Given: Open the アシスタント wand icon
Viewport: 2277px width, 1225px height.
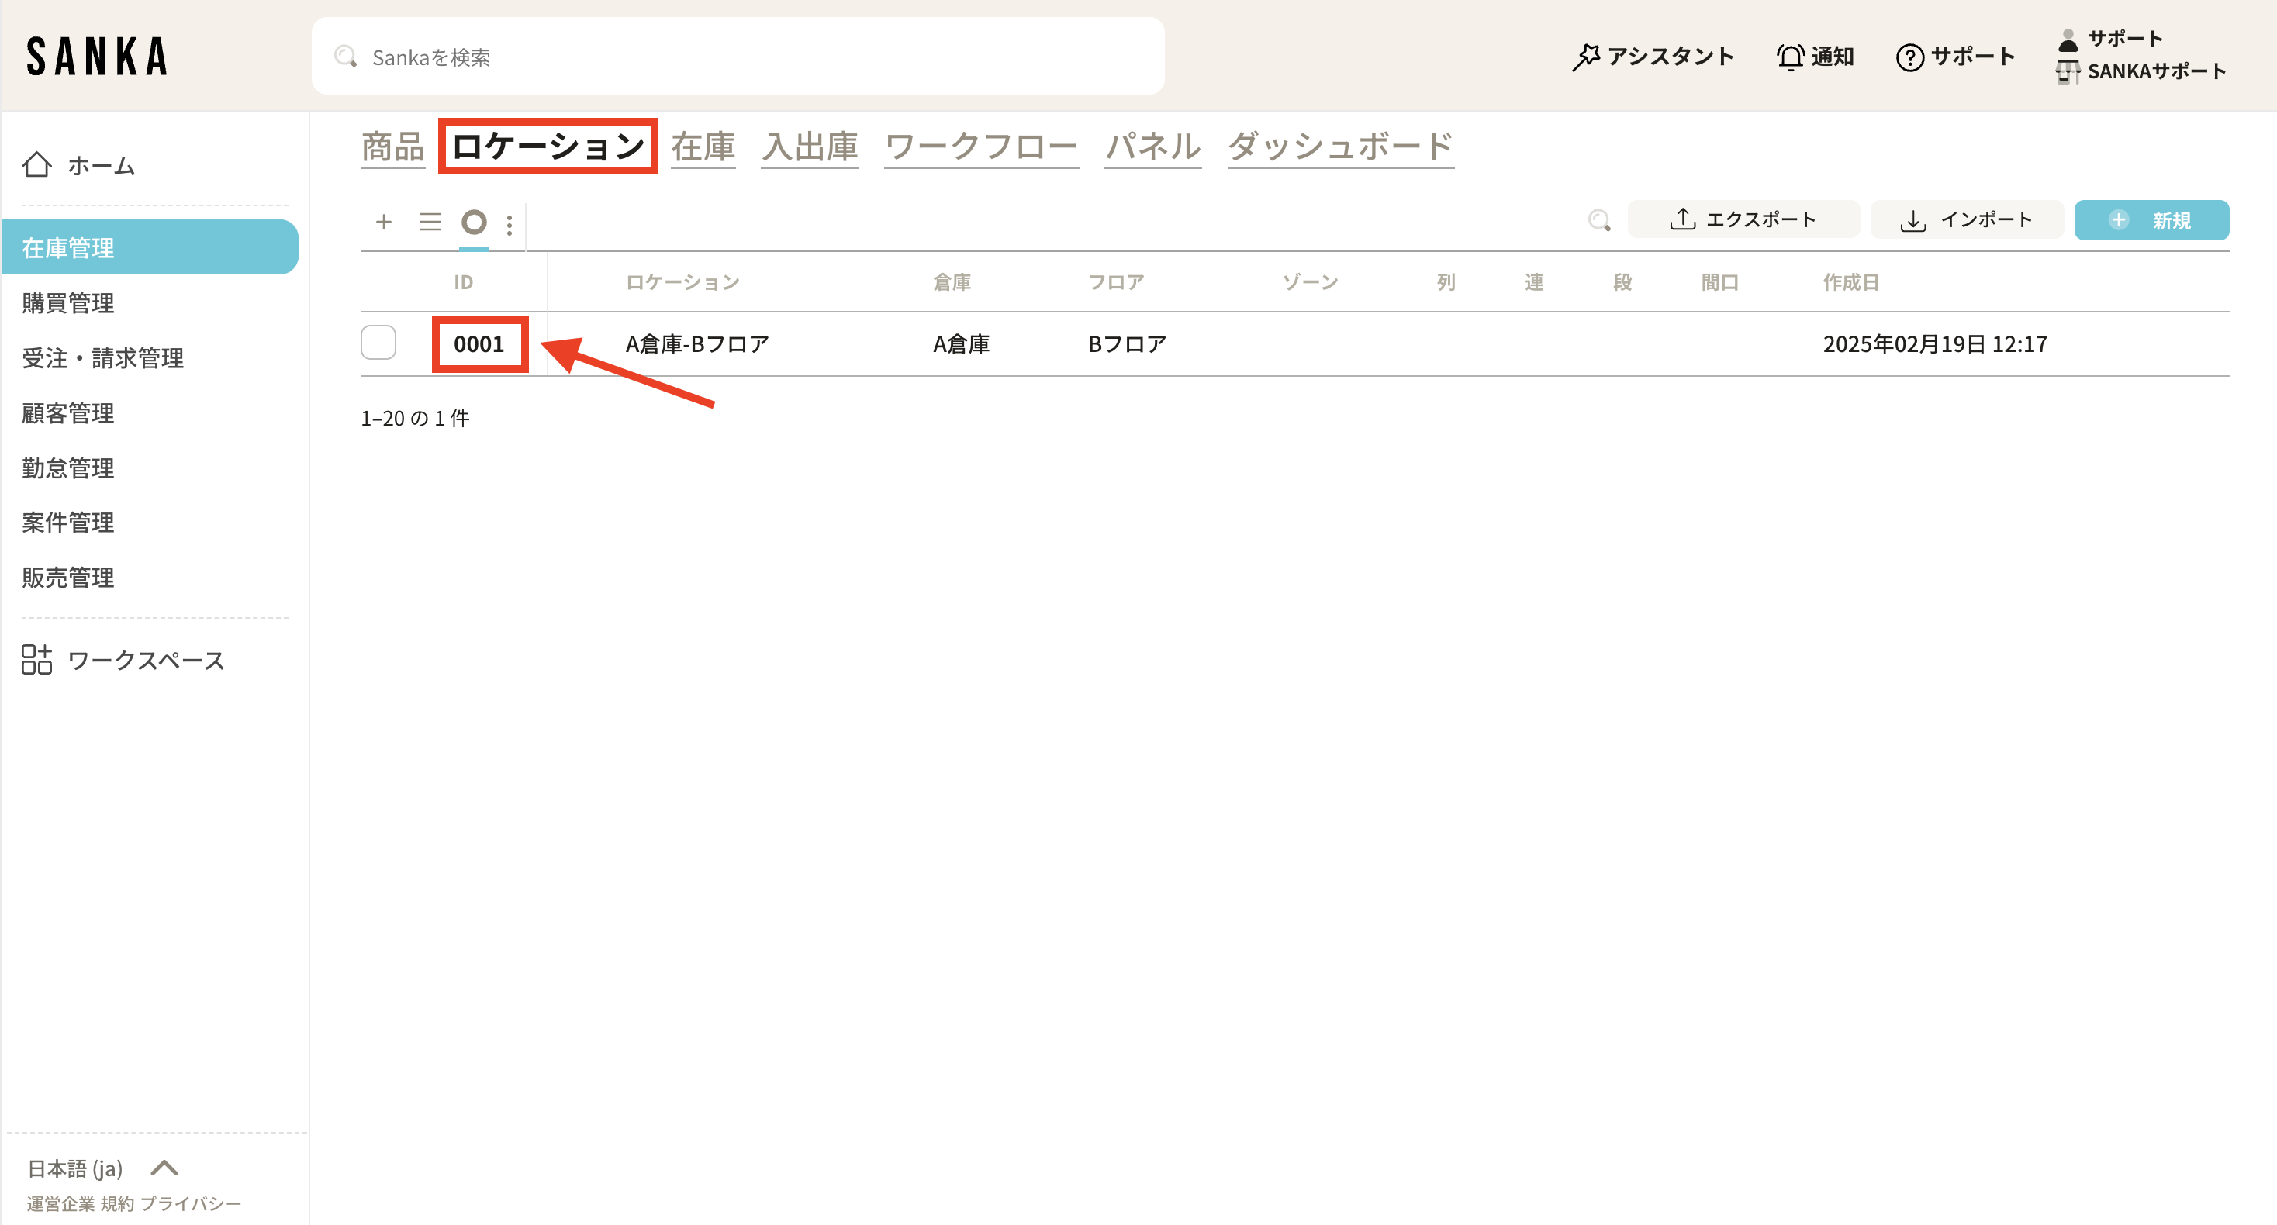Looking at the screenshot, I should click(x=1586, y=57).
